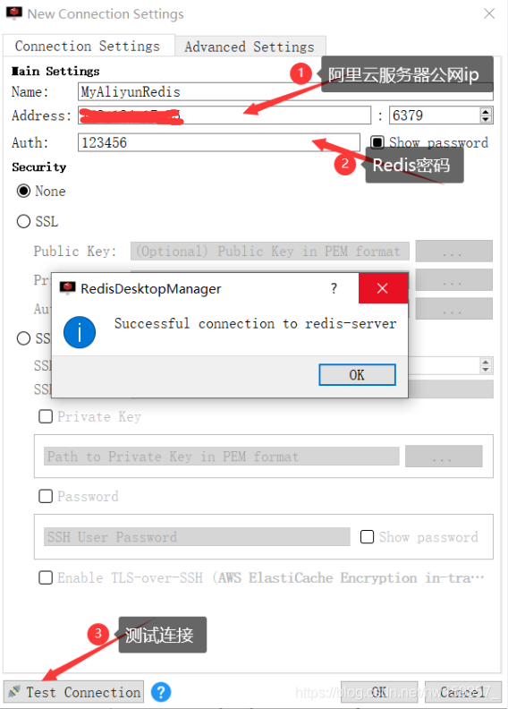Click the blue information icon in dialog

click(x=80, y=332)
